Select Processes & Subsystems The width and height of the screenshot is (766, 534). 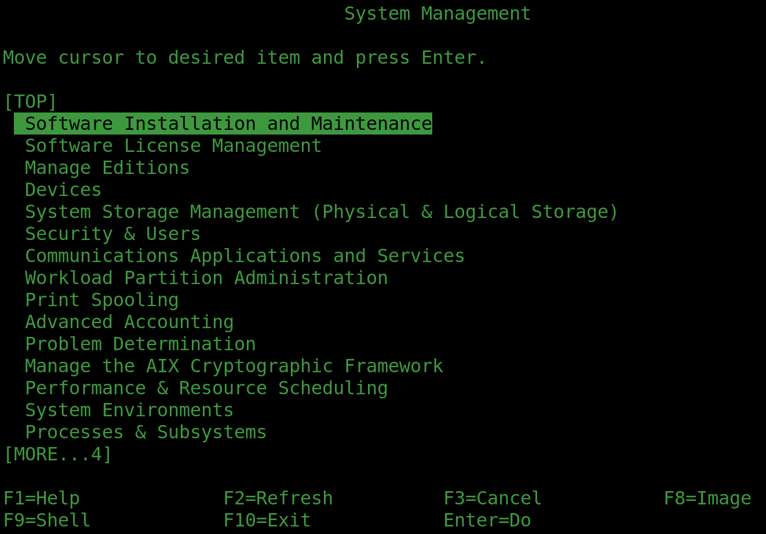click(x=145, y=431)
